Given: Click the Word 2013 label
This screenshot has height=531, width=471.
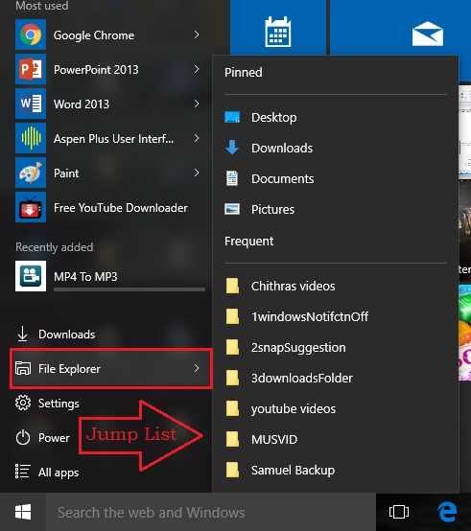Looking at the screenshot, I should point(82,104).
